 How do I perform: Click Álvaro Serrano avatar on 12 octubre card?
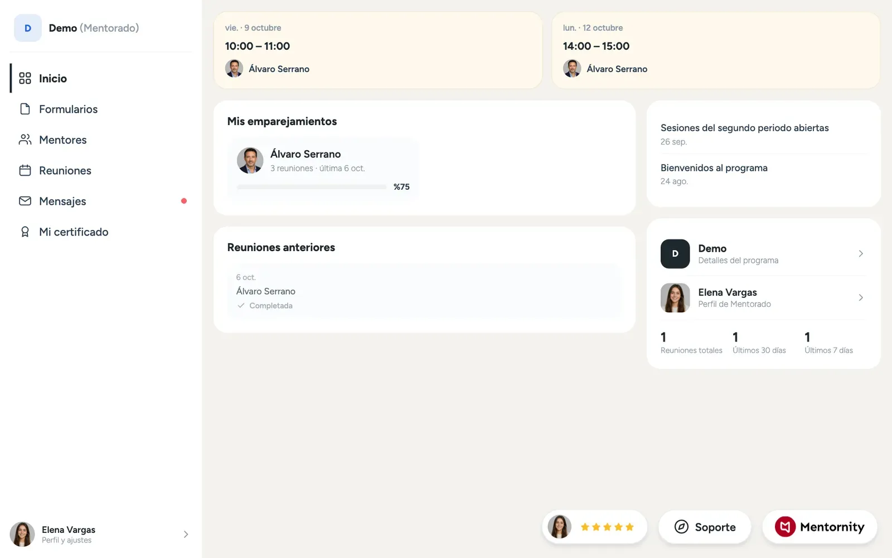(572, 69)
